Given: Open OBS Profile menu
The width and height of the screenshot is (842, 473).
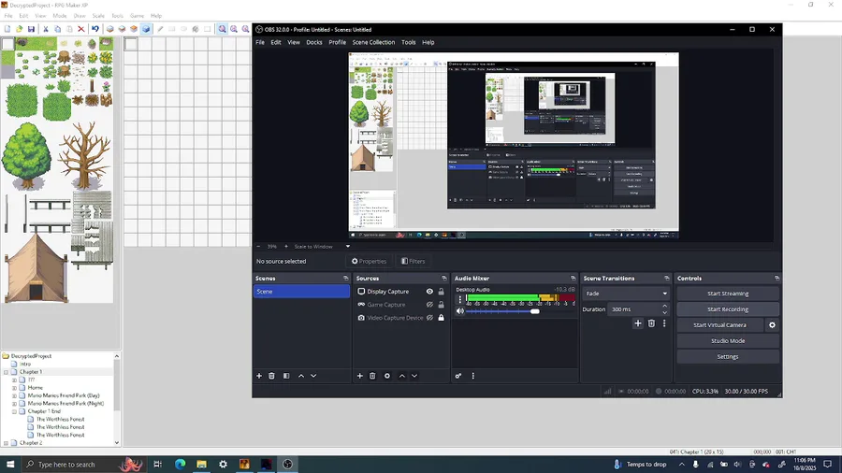Looking at the screenshot, I should [337, 42].
